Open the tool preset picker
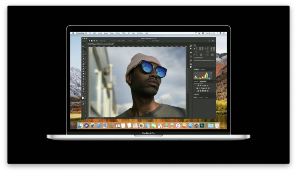 click(85, 41)
